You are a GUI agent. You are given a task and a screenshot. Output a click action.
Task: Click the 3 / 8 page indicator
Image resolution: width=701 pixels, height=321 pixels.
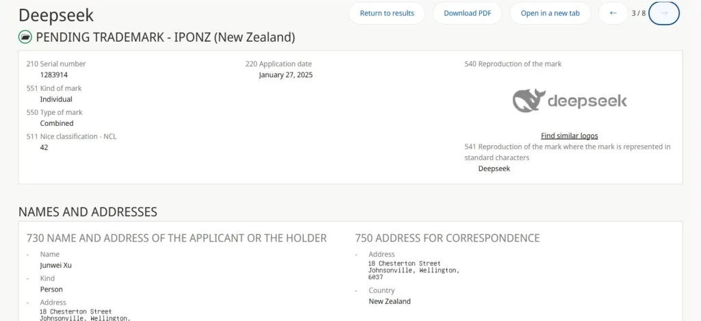tap(639, 13)
